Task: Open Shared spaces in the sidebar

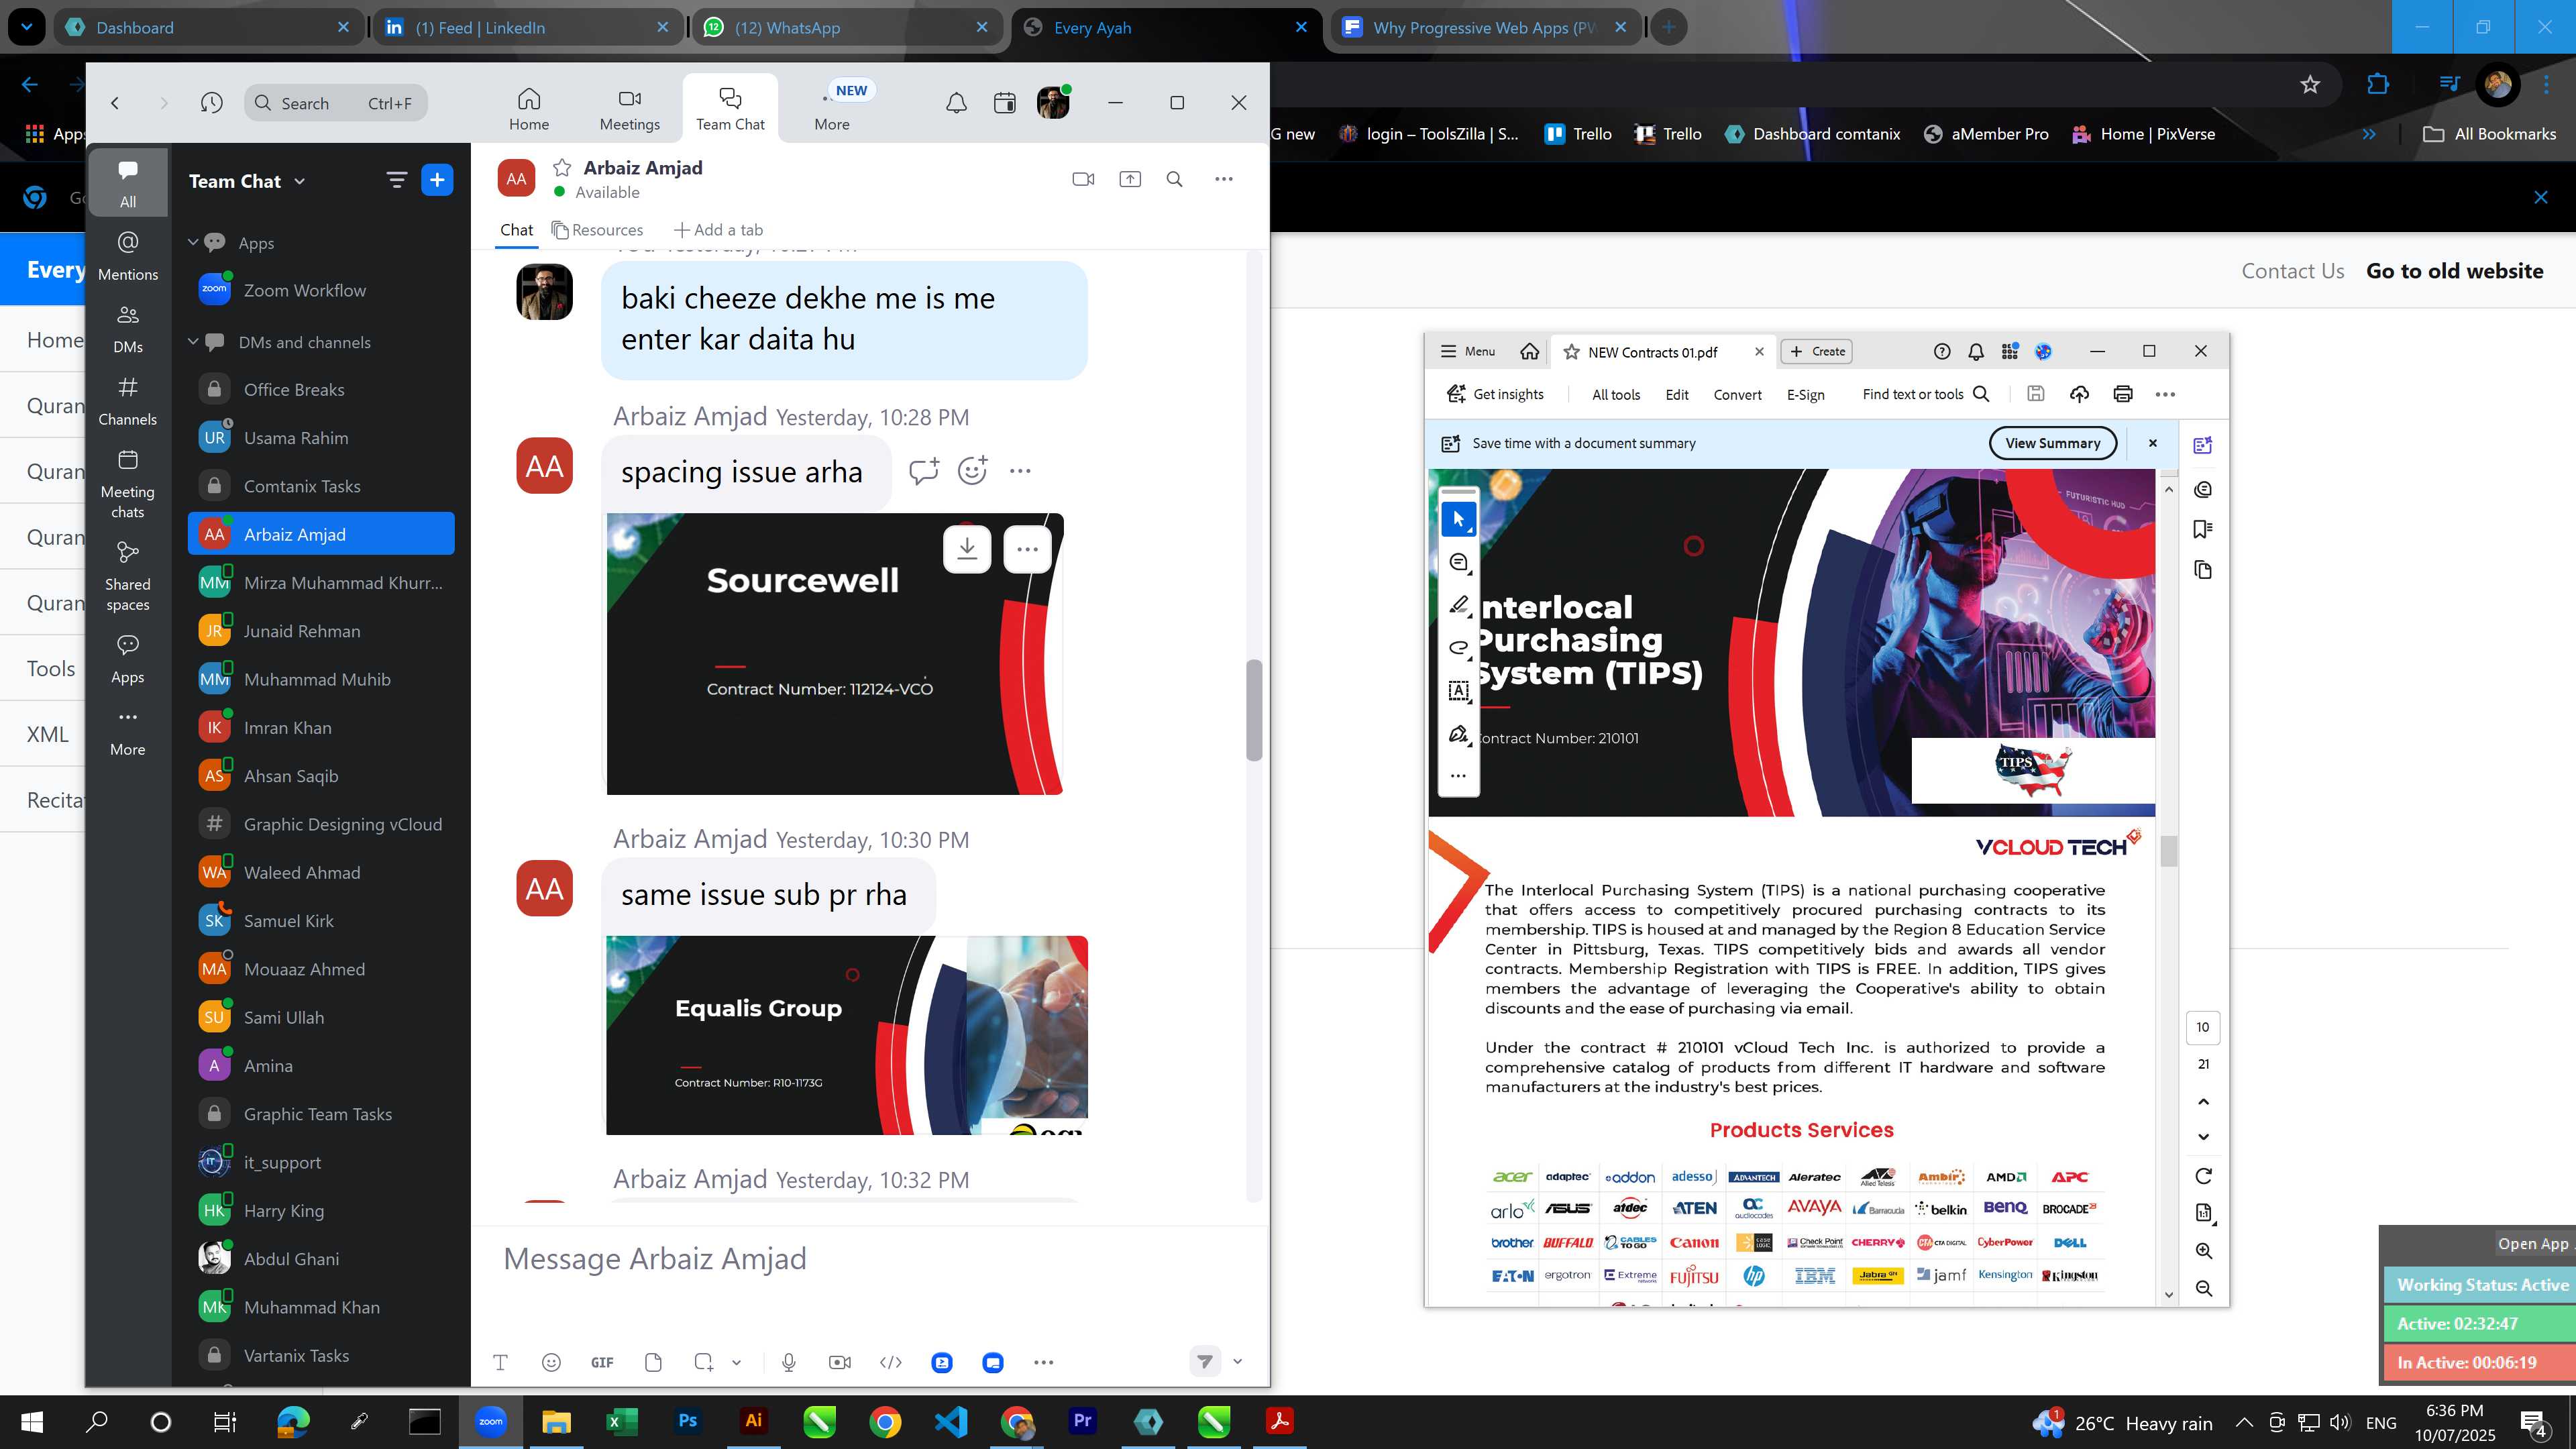Action: (x=128, y=577)
